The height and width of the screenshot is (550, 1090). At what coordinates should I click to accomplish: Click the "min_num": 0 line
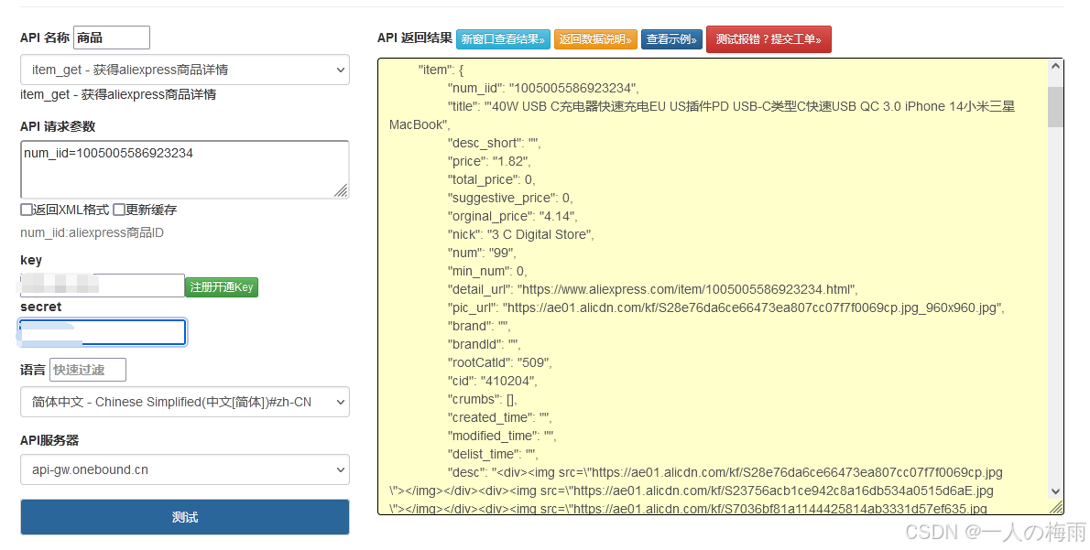click(487, 271)
